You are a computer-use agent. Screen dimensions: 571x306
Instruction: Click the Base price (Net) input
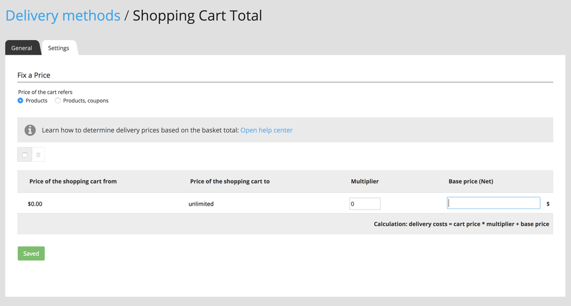click(x=493, y=203)
